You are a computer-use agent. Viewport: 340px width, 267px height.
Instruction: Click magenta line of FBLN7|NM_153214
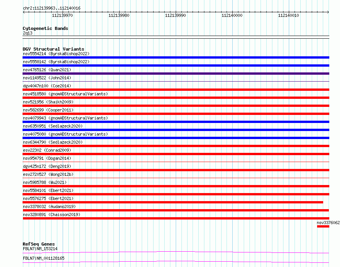(x=176, y=252)
